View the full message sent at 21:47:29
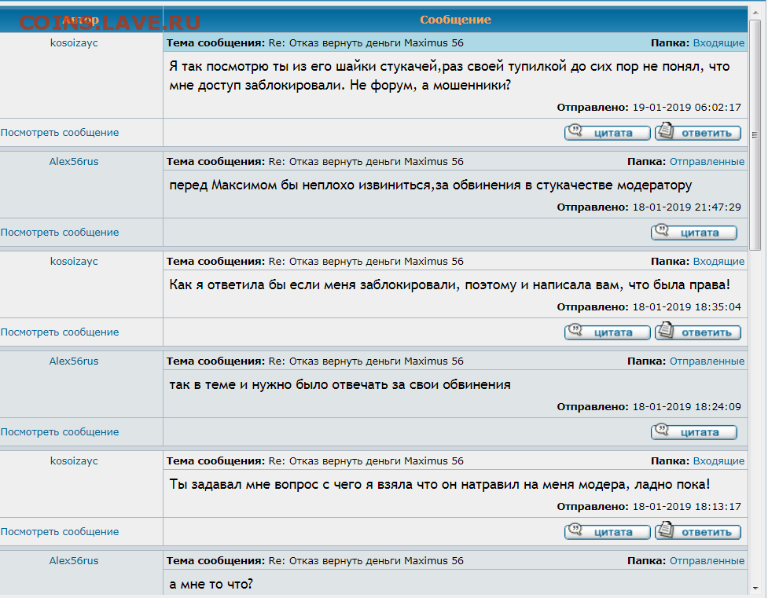The image size is (768, 598). (x=60, y=233)
